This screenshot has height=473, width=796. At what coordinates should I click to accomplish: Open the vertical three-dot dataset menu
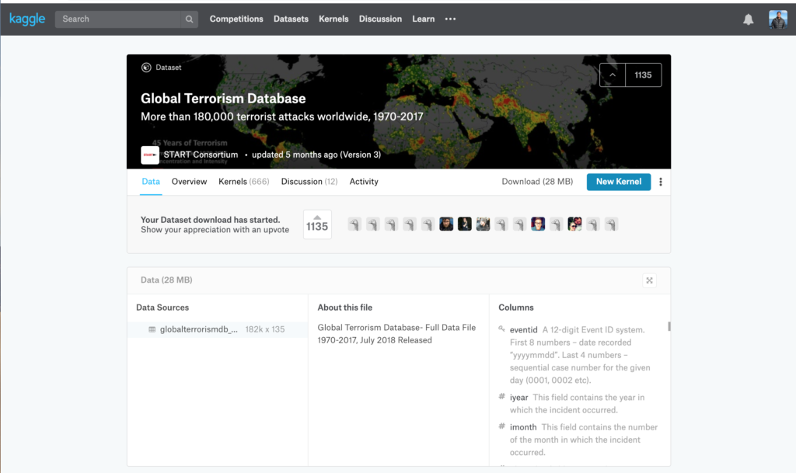pos(661,182)
